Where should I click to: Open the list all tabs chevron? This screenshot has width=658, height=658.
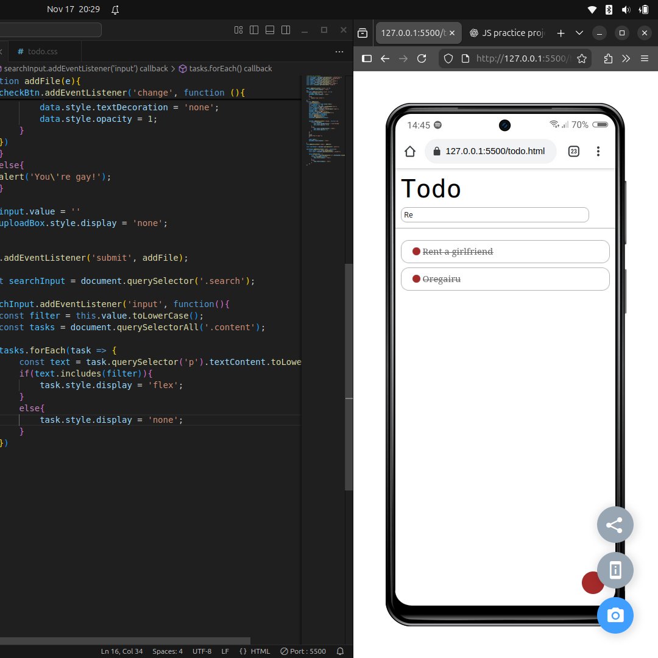tap(579, 33)
